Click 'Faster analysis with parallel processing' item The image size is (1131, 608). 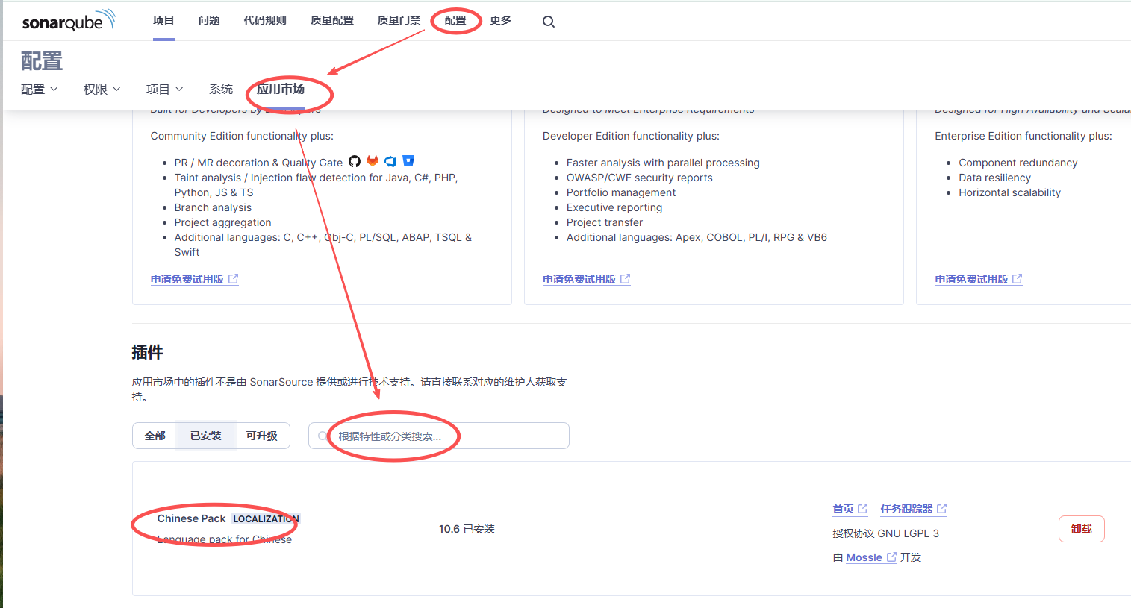[663, 163]
